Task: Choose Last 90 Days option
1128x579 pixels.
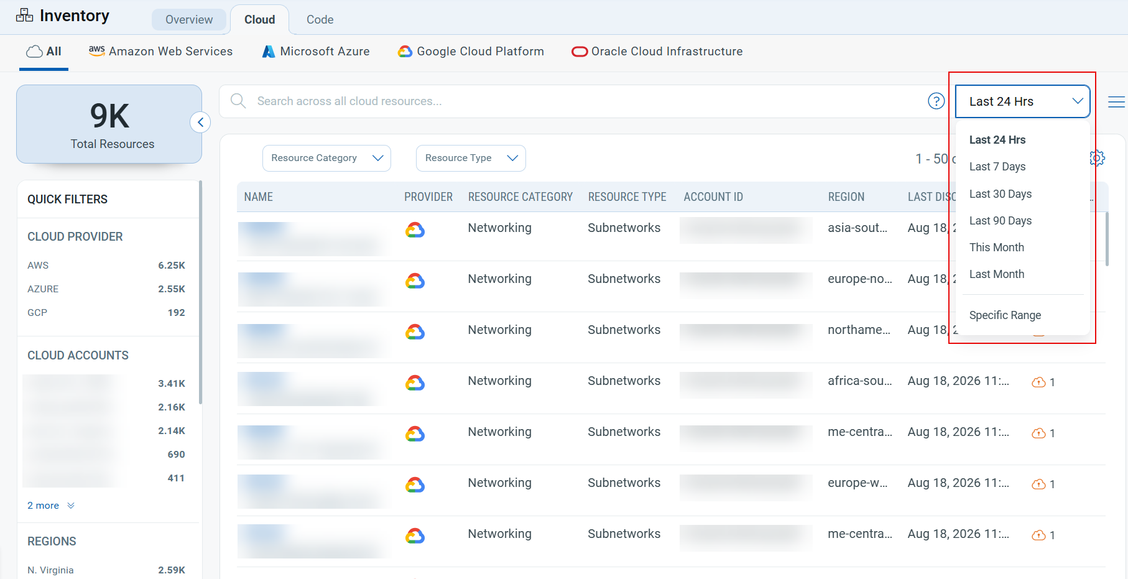Action: [x=1001, y=221]
